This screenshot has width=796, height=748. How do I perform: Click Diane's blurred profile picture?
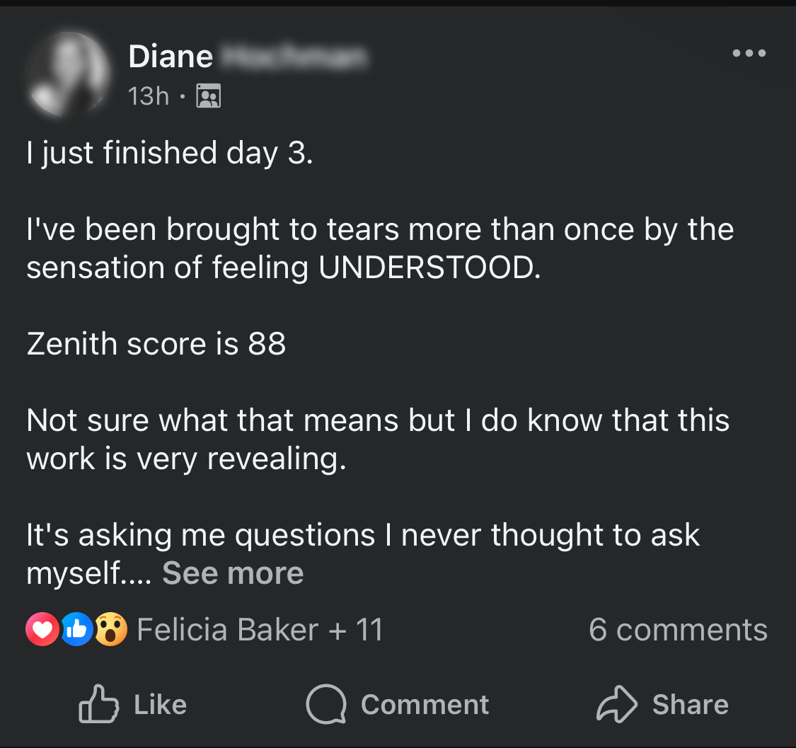click(68, 74)
